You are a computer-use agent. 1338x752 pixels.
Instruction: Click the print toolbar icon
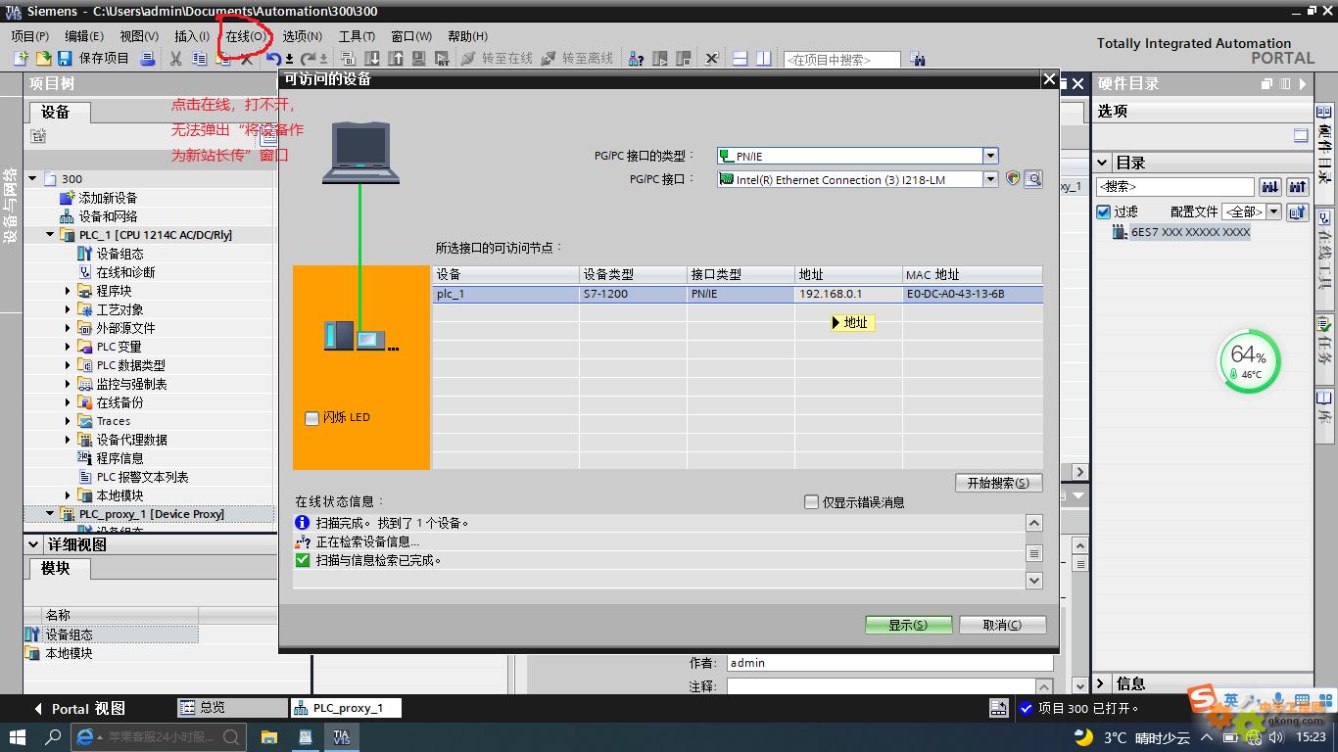click(148, 59)
